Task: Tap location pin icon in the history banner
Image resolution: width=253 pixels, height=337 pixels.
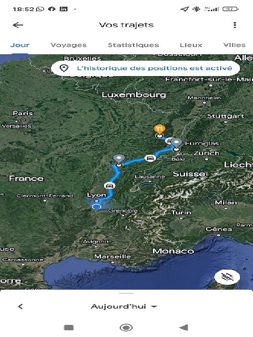Action: (x=64, y=68)
